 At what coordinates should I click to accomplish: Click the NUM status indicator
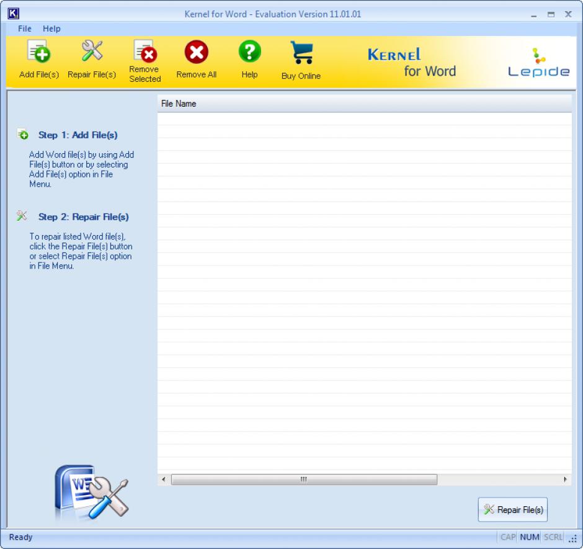[x=530, y=537]
